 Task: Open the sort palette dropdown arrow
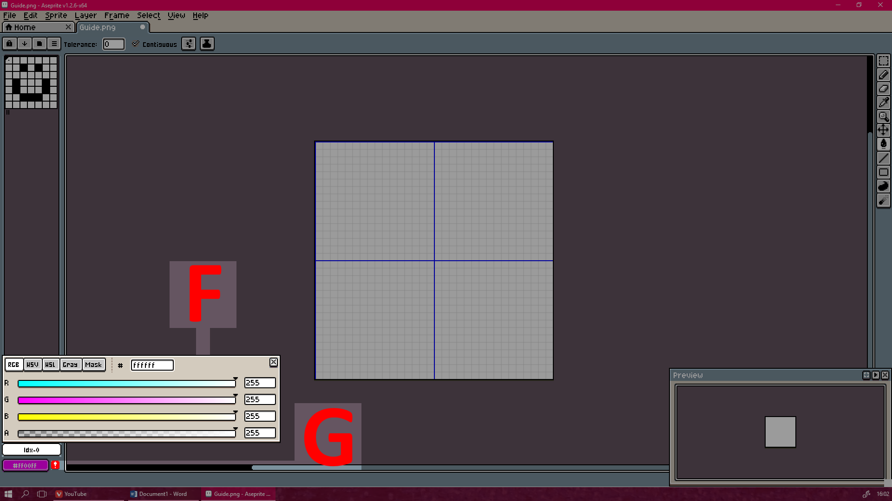click(x=24, y=44)
